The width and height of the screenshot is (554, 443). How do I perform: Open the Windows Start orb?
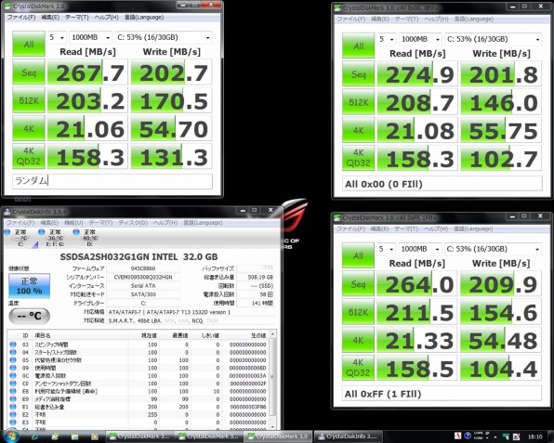[x=11, y=436]
